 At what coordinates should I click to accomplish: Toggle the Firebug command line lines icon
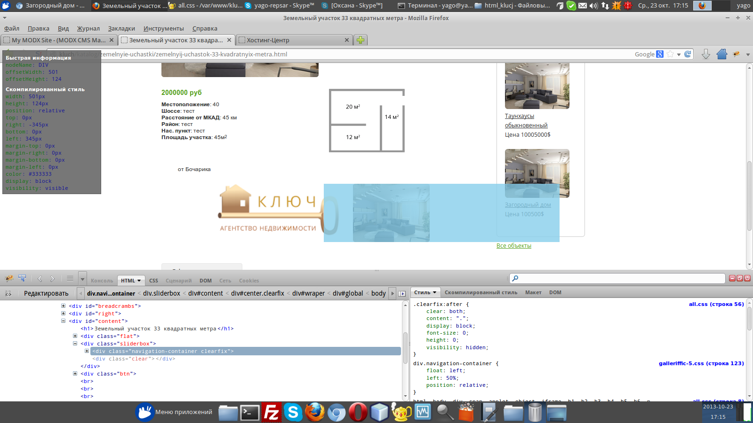point(70,279)
